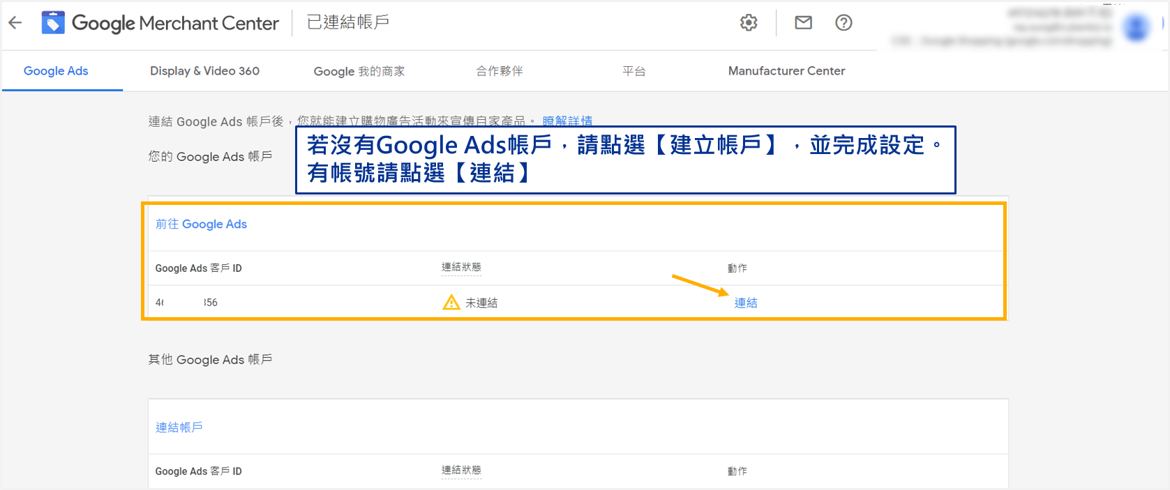Screen dimensions: 1170x490
Task: Click the 其他 Google Ads 帳戶 heading
Action: pos(210,360)
